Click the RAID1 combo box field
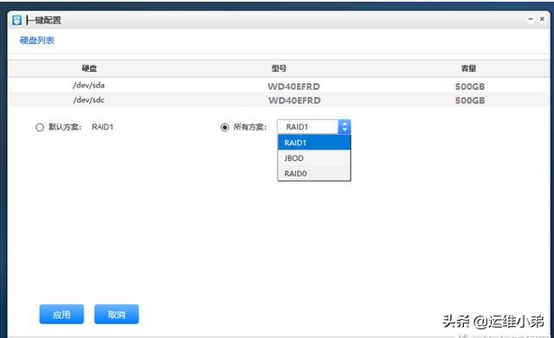 click(x=313, y=127)
